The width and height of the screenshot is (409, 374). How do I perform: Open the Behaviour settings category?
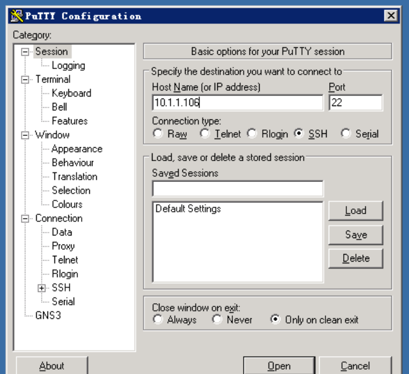pos(73,162)
